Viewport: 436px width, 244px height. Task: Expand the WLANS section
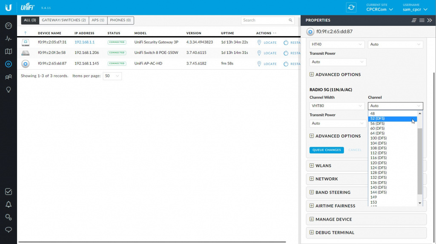pos(323,165)
